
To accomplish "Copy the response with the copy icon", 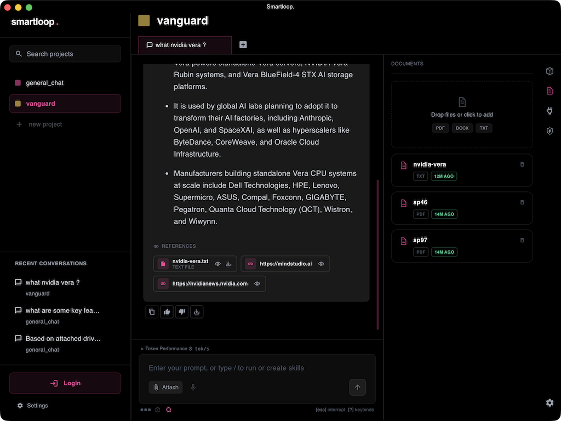I will [x=152, y=312].
